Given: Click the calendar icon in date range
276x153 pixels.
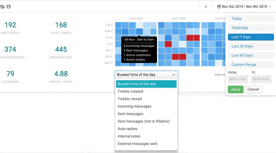Looking at the screenshot, I should (x=218, y=6).
